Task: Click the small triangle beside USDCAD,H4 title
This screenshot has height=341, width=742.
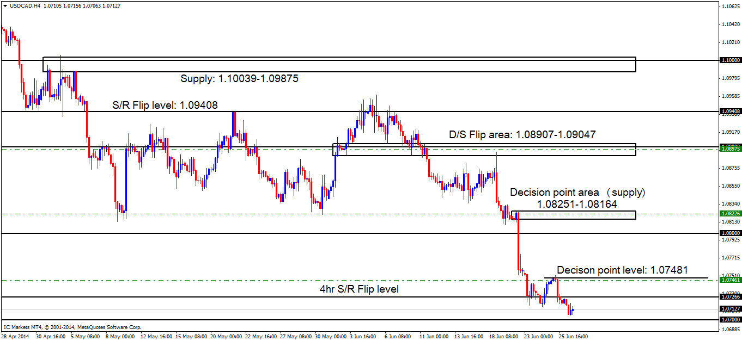Action: pos(5,5)
